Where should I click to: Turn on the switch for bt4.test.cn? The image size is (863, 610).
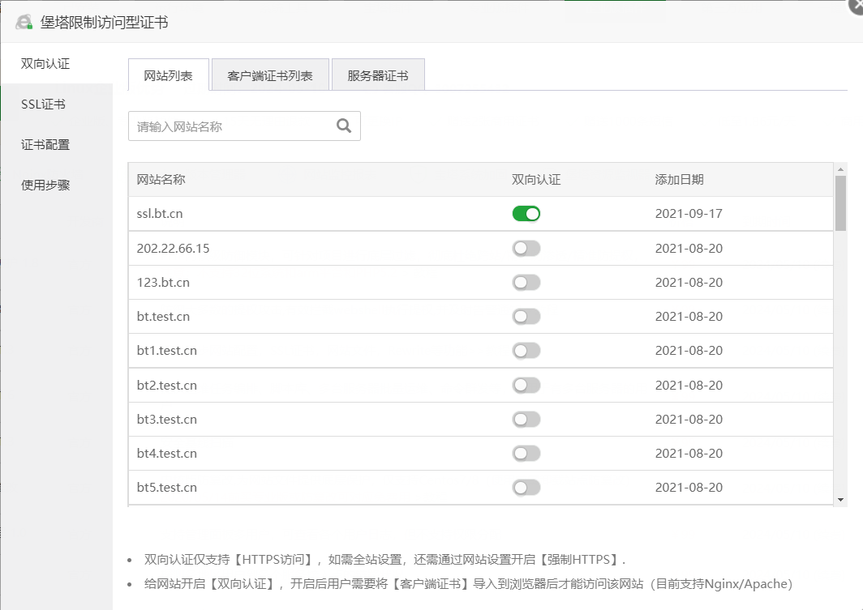[526, 453]
